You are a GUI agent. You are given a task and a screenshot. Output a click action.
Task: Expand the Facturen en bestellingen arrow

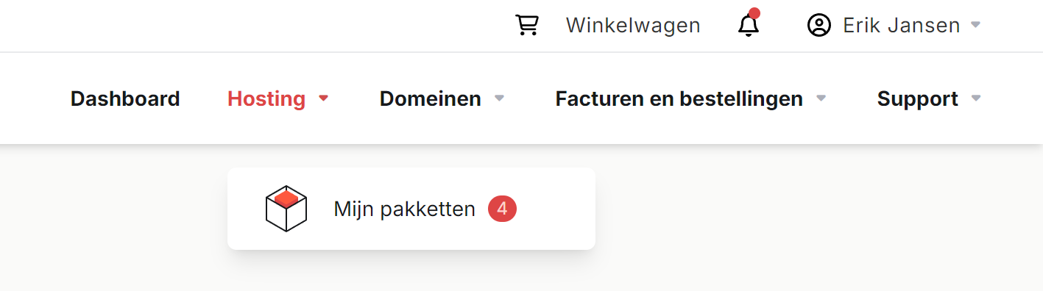pyautogui.click(x=821, y=98)
